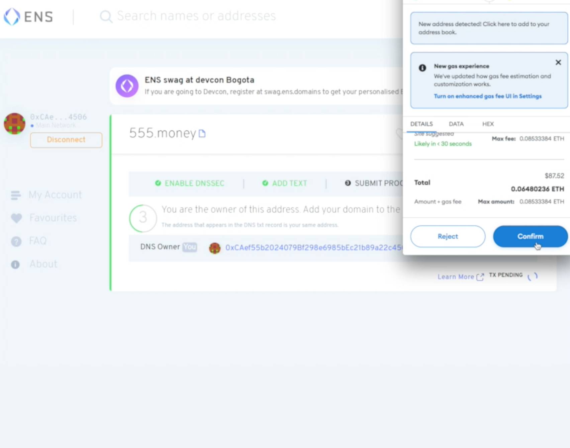Screen dimensions: 570x448
Task: Open the DATA tab in MetaMask
Action: pos(456,124)
